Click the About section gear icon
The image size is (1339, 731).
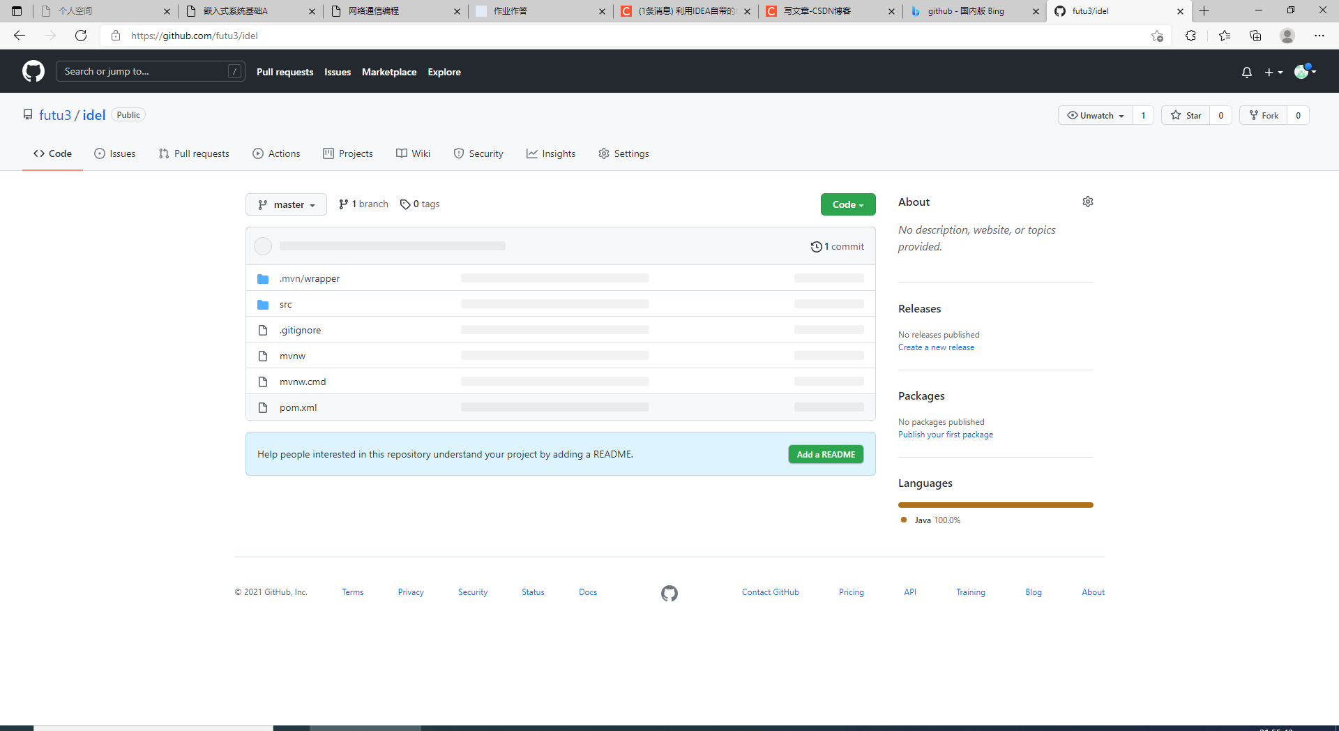pos(1088,202)
